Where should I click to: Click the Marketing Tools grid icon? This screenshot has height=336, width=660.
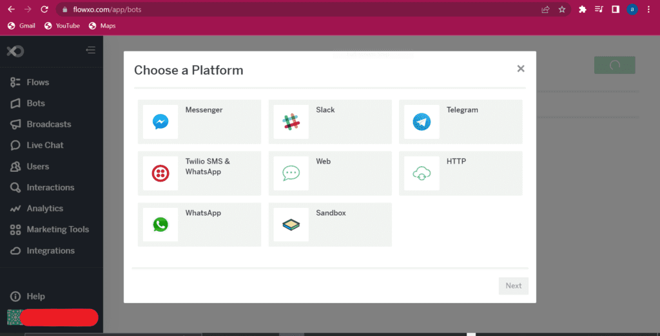[x=15, y=230]
